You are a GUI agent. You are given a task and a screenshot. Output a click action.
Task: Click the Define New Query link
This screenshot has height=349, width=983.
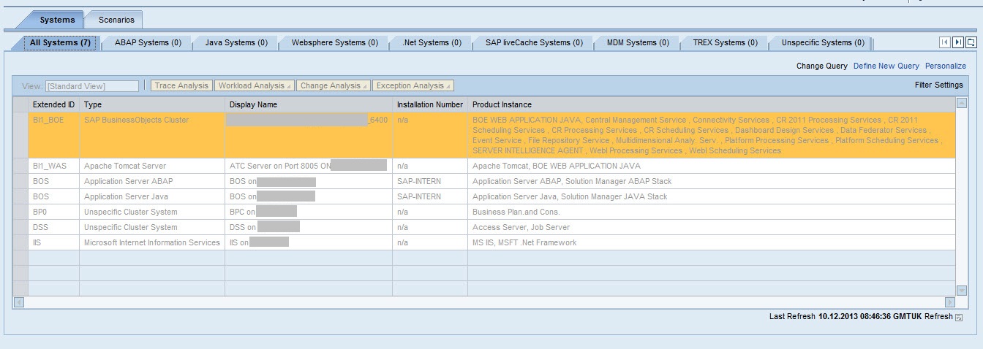[886, 66]
